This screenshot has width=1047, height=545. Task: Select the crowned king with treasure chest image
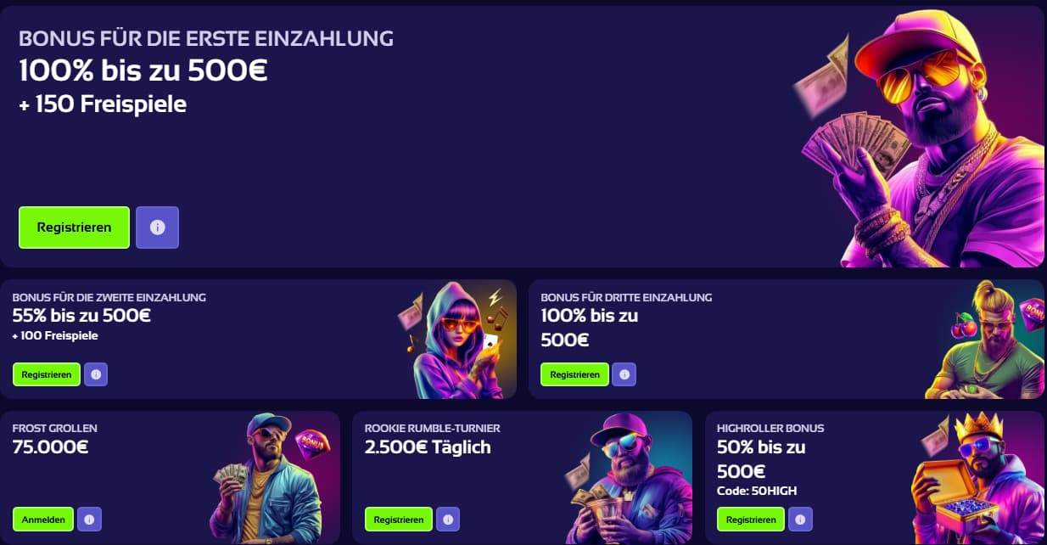(980, 477)
